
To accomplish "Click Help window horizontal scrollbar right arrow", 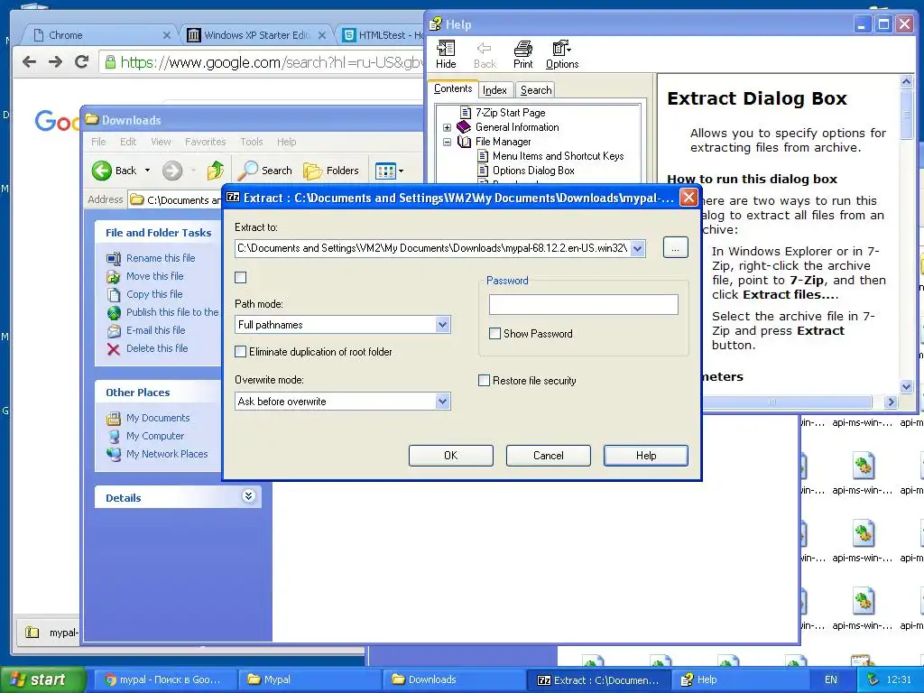I will [891, 402].
